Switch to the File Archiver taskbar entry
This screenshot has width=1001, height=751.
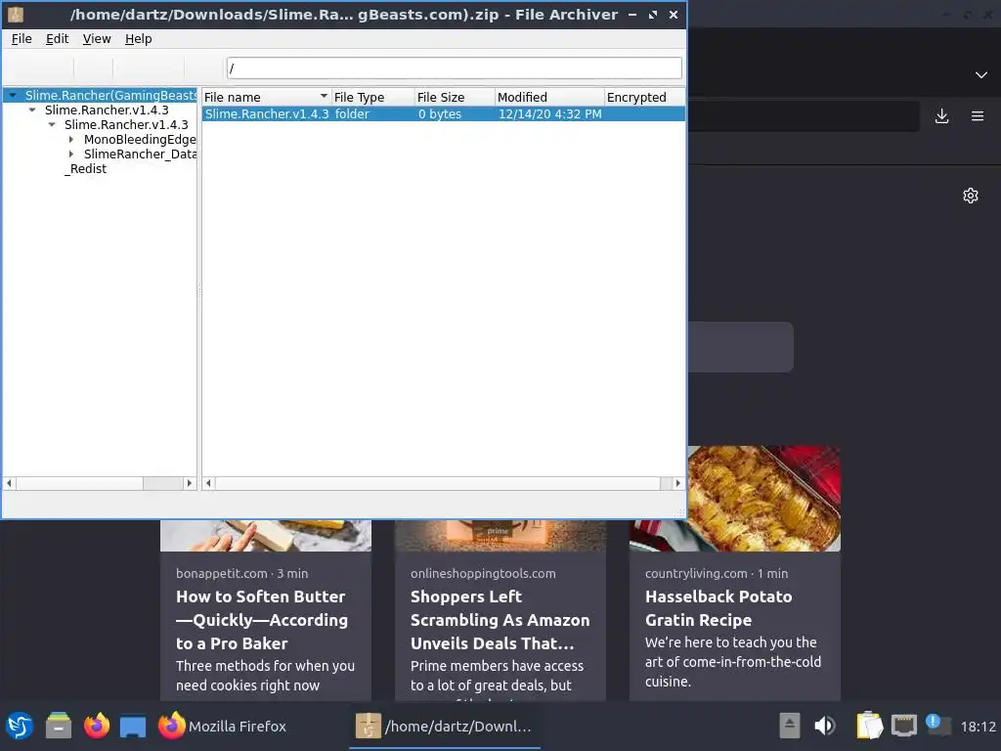click(x=445, y=727)
